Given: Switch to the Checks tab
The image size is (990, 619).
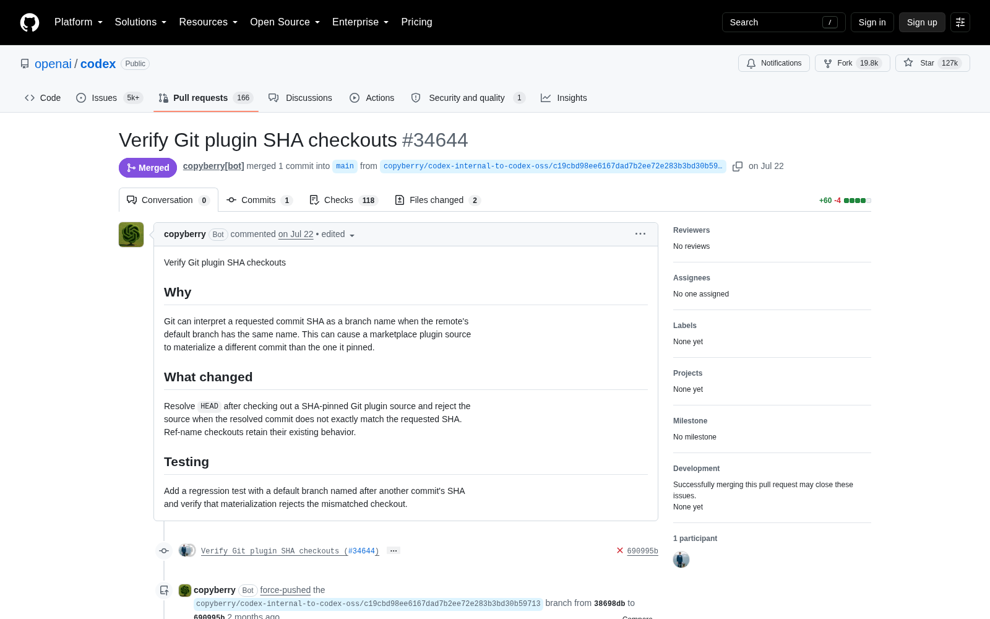Looking at the screenshot, I should 344,200.
